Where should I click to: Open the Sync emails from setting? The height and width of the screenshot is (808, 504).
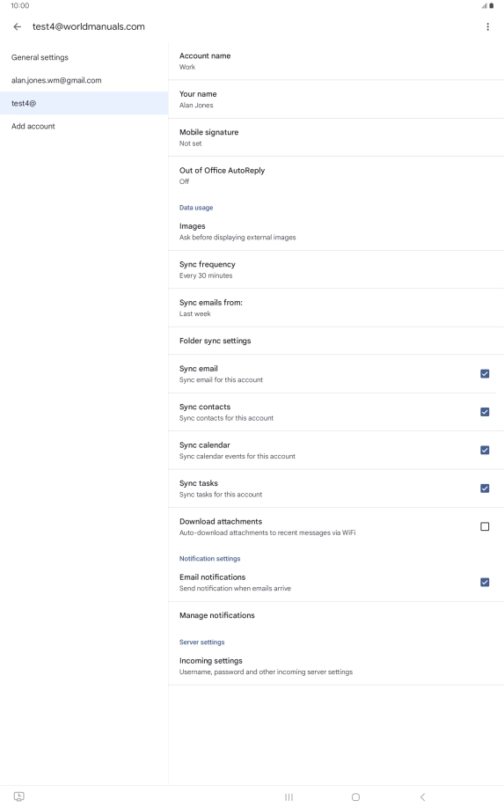pyautogui.click(x=336, y=308)
